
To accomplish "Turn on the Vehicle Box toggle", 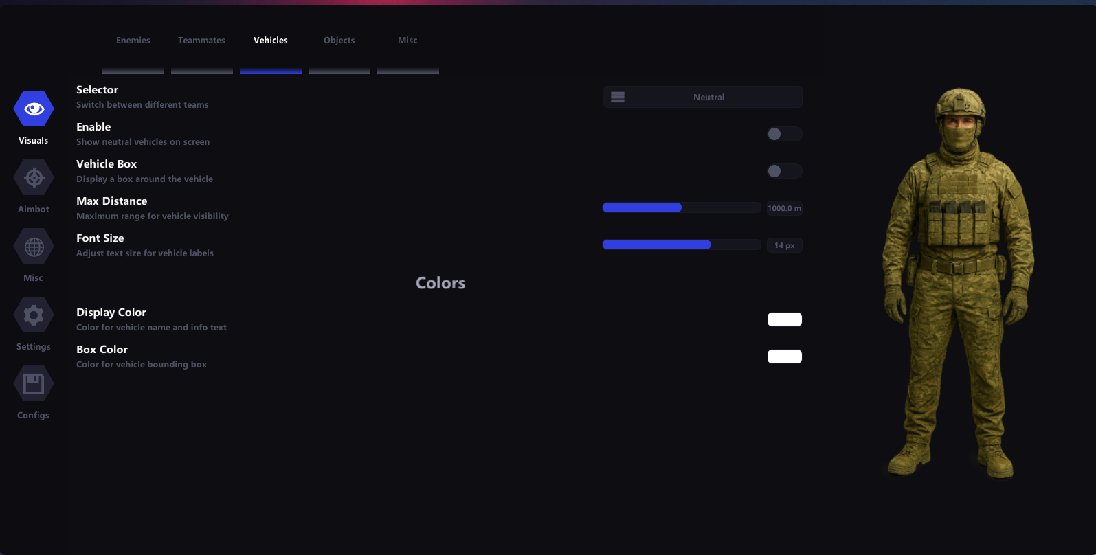I will 784,171.
